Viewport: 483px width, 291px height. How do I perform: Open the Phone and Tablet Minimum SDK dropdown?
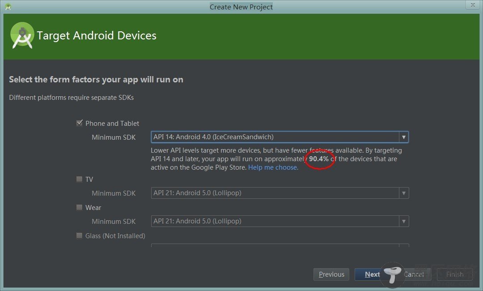pos(403,137)
